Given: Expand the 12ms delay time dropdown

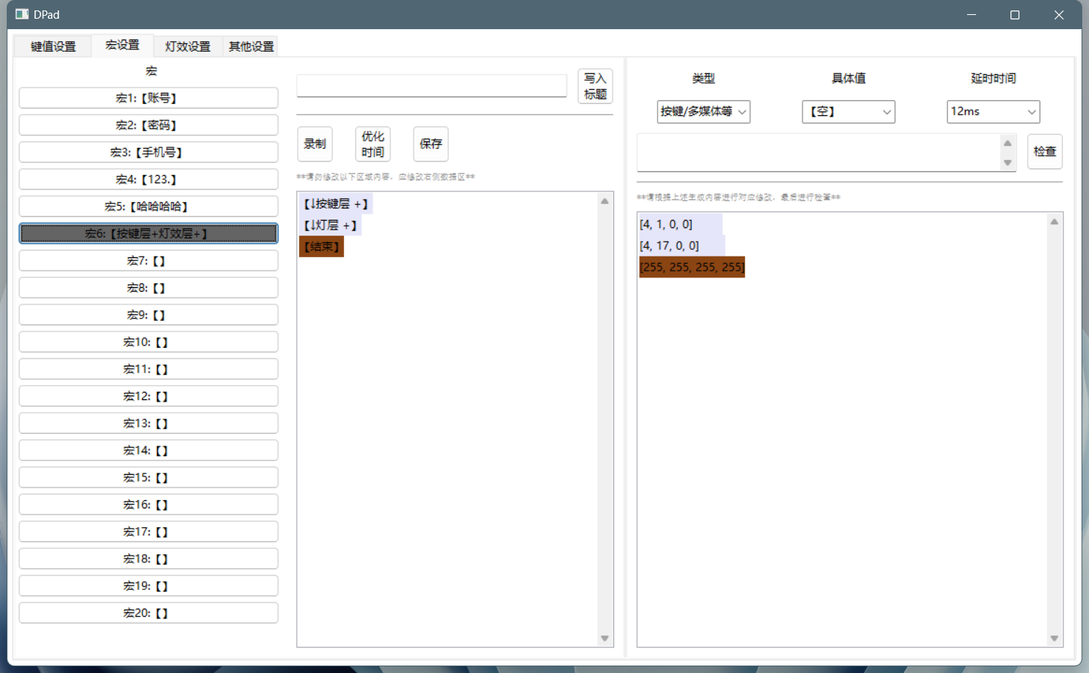Looking at the screenshot, I should (993, 111).
